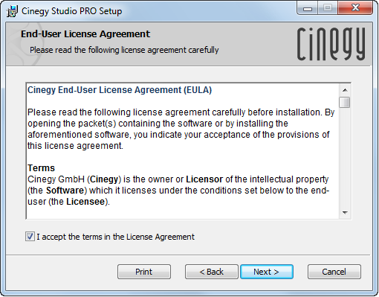
Task: Click the Cinegy Studio PRO Setup title text
Action: tap(72, 11)
